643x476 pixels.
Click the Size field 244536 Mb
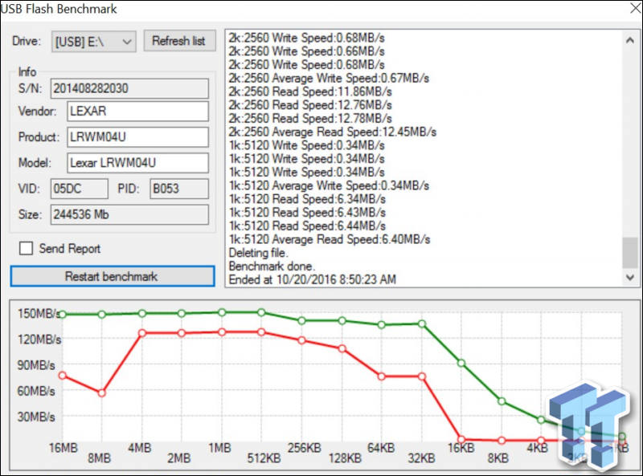(x=129, y=214)
